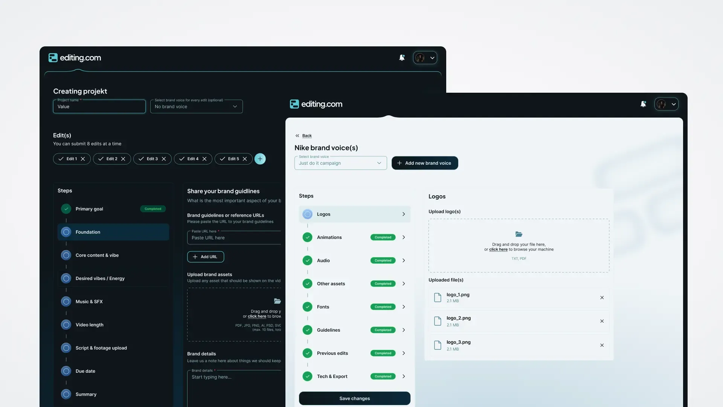Click notification bell in Creating projekt window
Screen dimensions: 723x407
point(402,58)
